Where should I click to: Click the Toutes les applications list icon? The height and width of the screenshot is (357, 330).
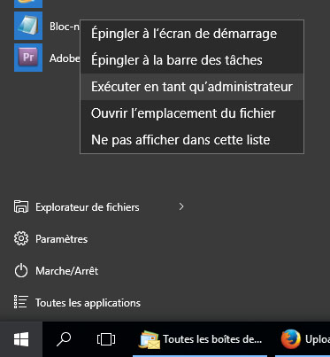(x=21, y=302)
